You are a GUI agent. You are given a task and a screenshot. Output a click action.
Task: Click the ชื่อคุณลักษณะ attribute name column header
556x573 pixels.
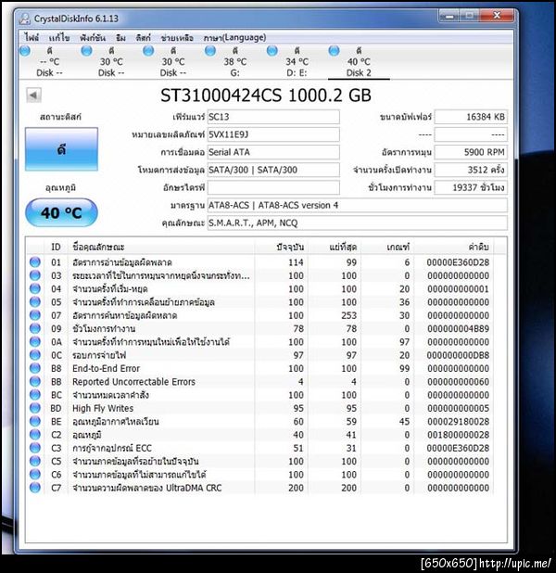(161, 247)
